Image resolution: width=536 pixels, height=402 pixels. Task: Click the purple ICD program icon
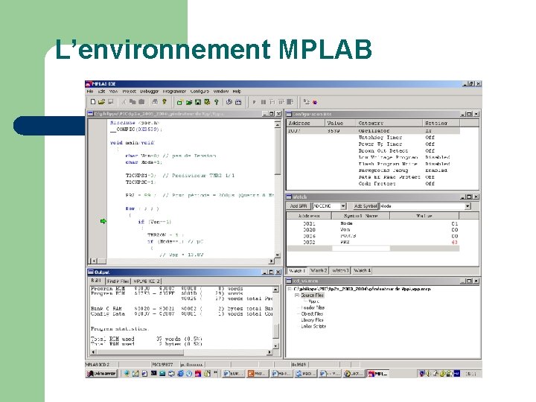(x=315, y=102)
